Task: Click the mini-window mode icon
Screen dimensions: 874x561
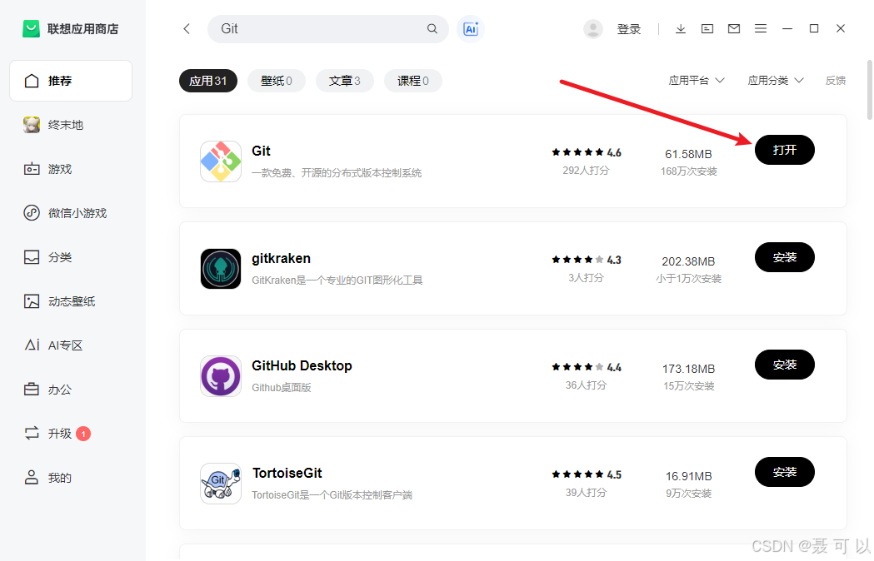Action: tap(707, 29)
